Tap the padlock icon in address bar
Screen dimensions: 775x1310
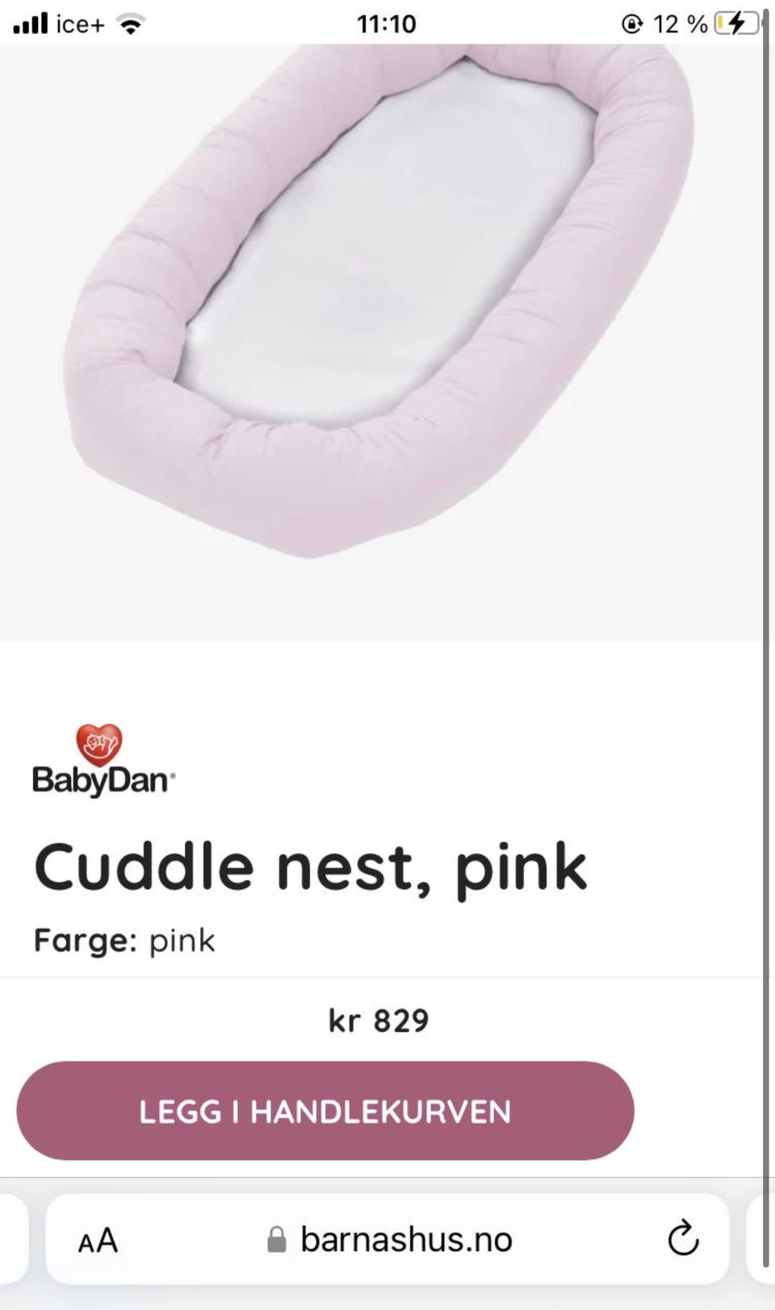[276, 1239]
